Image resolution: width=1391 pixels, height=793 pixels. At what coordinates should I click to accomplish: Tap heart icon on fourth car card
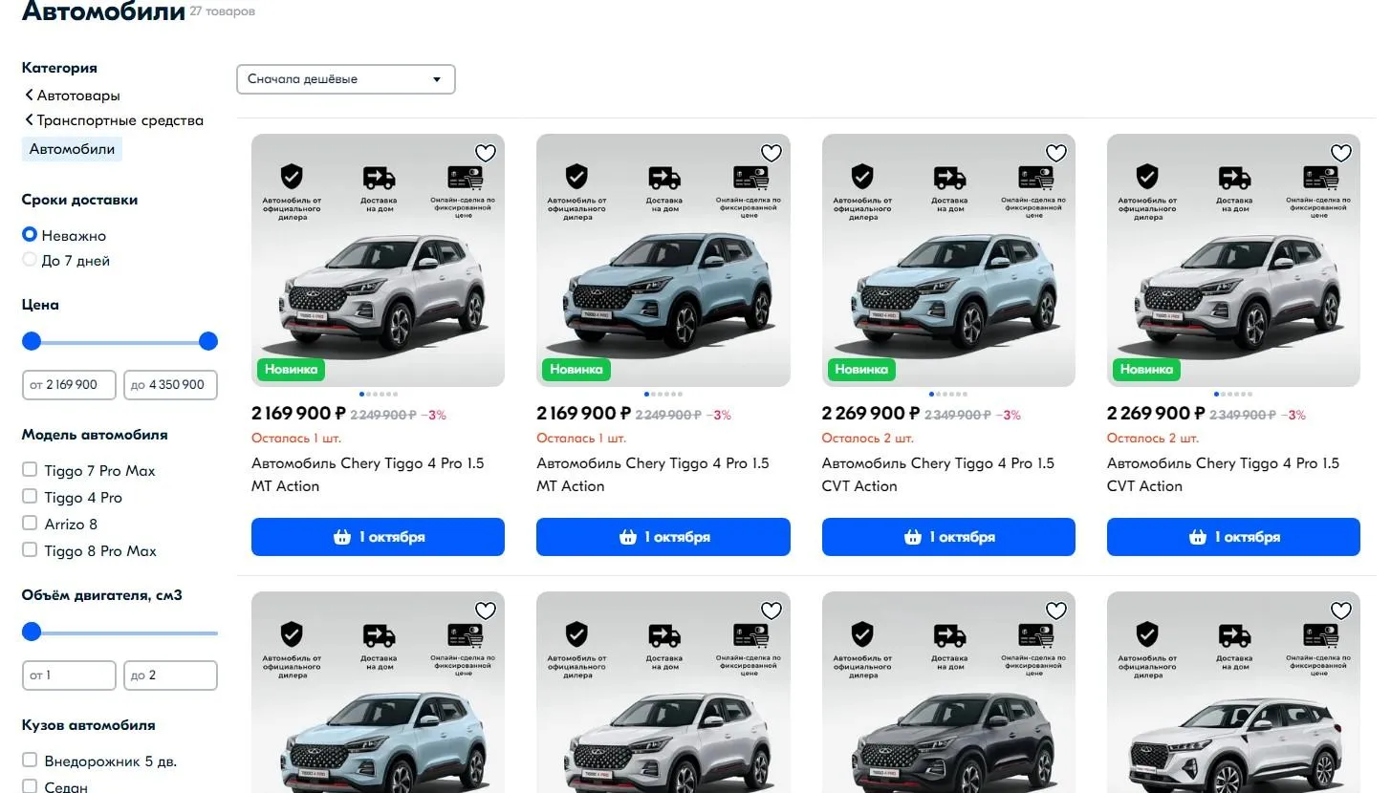1340,153
